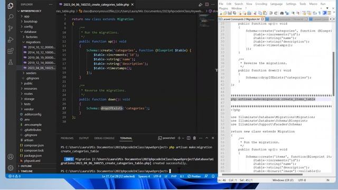Split the terminal panel
This screenshot has width=338, height=190.
(x=189, y=138)
